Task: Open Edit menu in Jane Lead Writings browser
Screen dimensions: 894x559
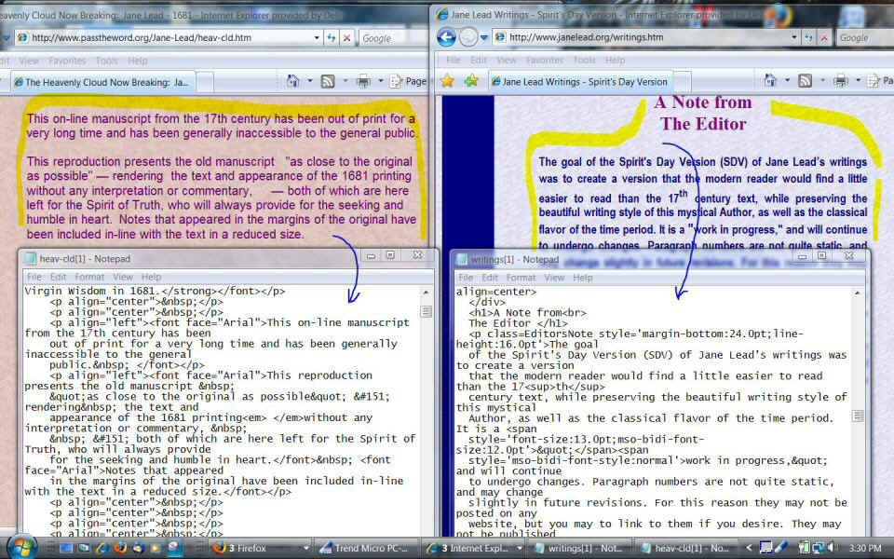Action: (479, 60)
